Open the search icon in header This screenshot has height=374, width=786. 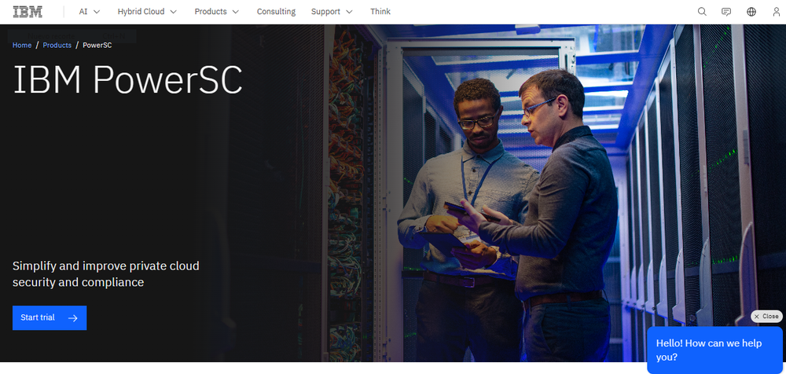point(702,12)
